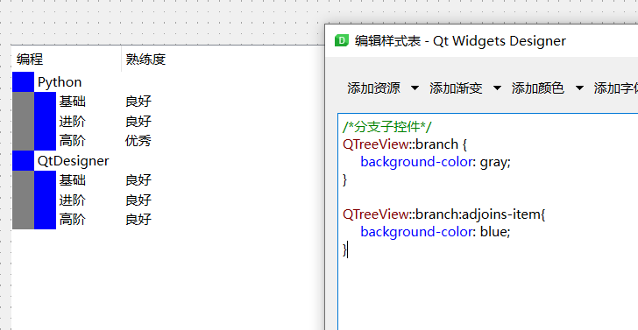Click 良好 in the Python 基础 row
This screenshot has height=330, width=638.
point(138,102)
